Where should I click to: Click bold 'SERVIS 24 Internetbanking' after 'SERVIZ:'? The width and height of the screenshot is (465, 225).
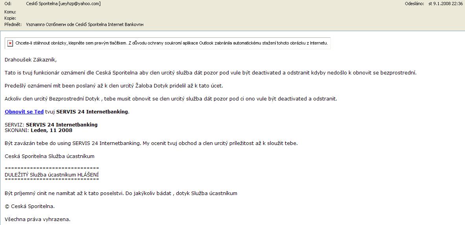(62, 125)
